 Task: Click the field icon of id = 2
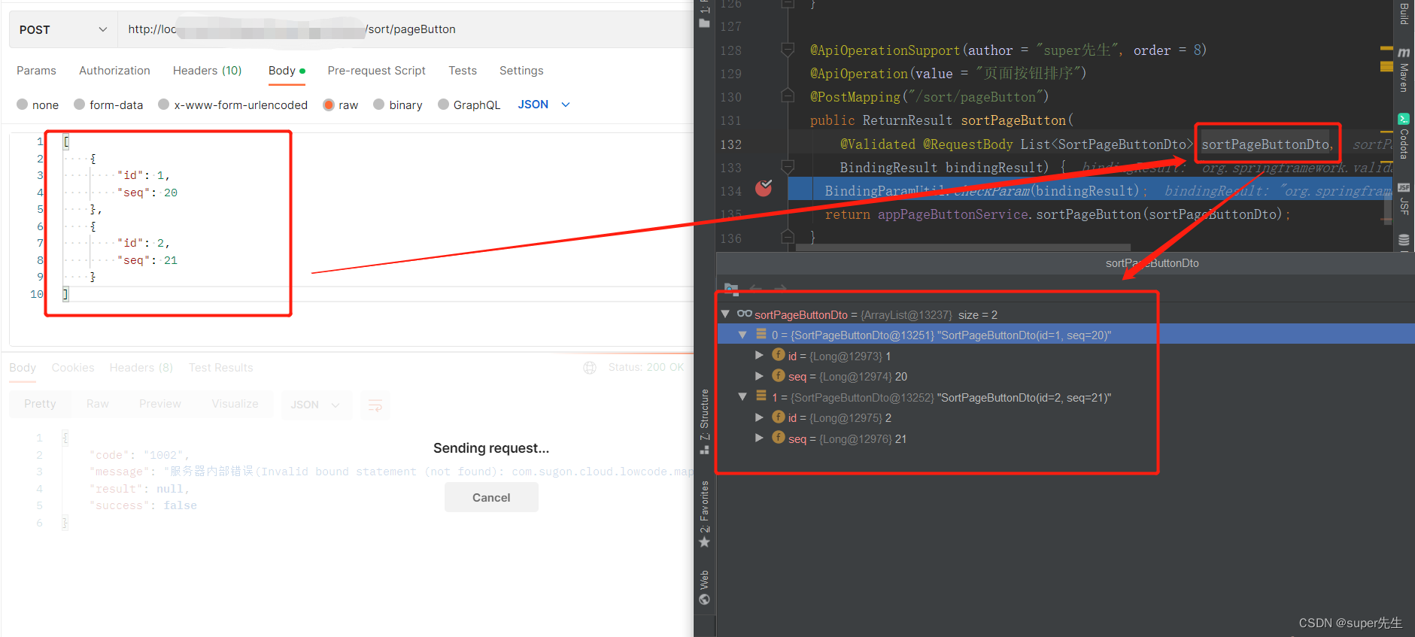point(779,417)
